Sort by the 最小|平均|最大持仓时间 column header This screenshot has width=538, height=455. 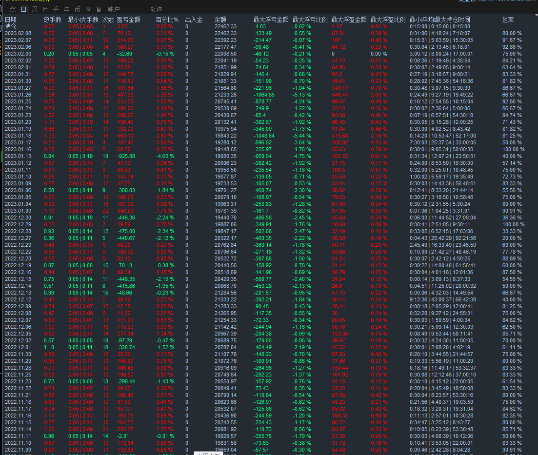click(x=440, y=20)
